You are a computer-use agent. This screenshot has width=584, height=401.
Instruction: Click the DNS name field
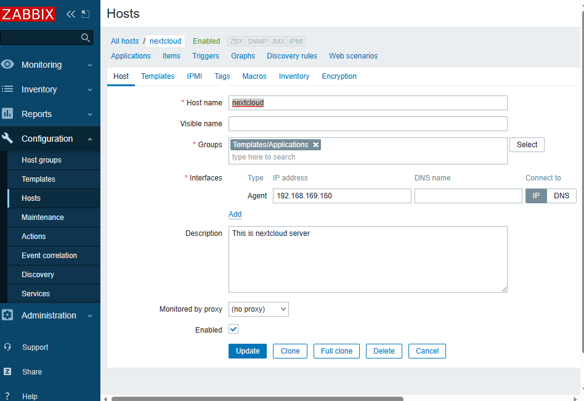pyautogui.click(x=468, y=196)
